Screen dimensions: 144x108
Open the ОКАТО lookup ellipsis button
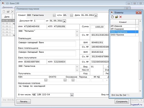(65, 80)
